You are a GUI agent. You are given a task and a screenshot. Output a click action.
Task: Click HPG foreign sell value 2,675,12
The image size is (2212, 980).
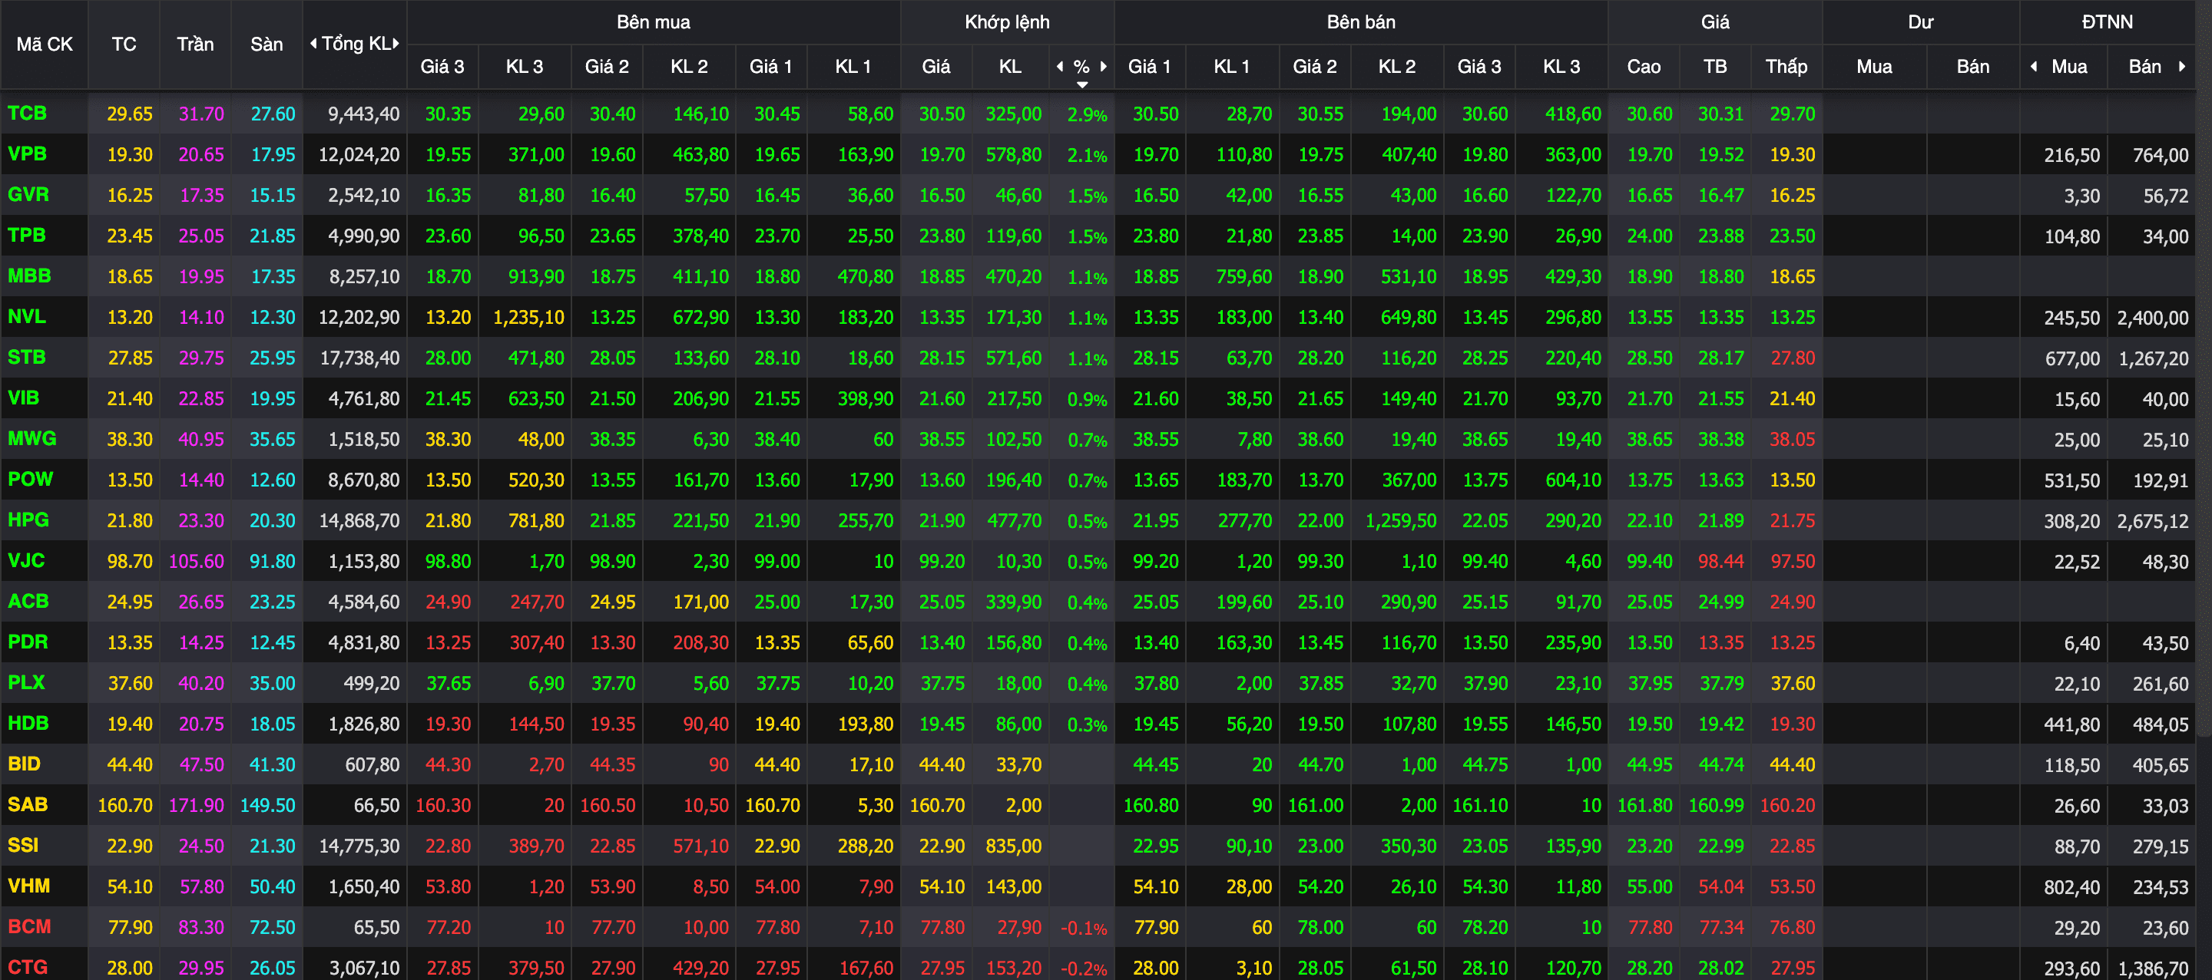2152,521
